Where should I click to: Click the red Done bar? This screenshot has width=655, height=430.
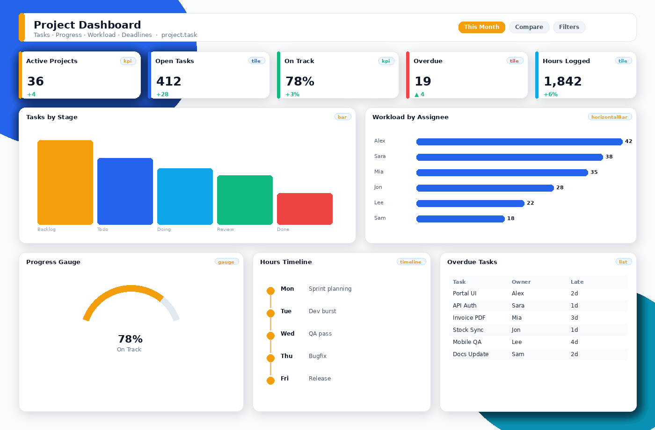coord(305,209)
